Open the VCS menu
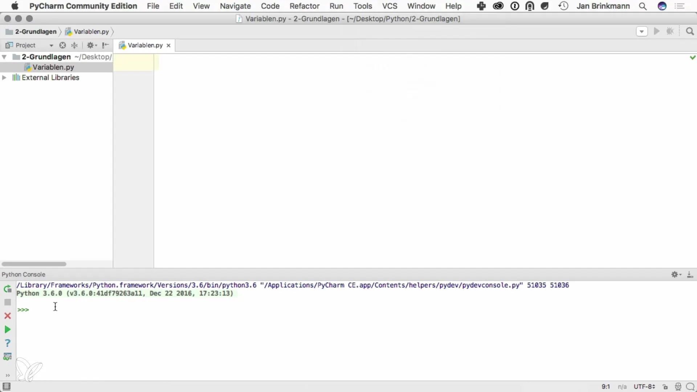Viewport: 697px width, 392px height. [390, 6]
